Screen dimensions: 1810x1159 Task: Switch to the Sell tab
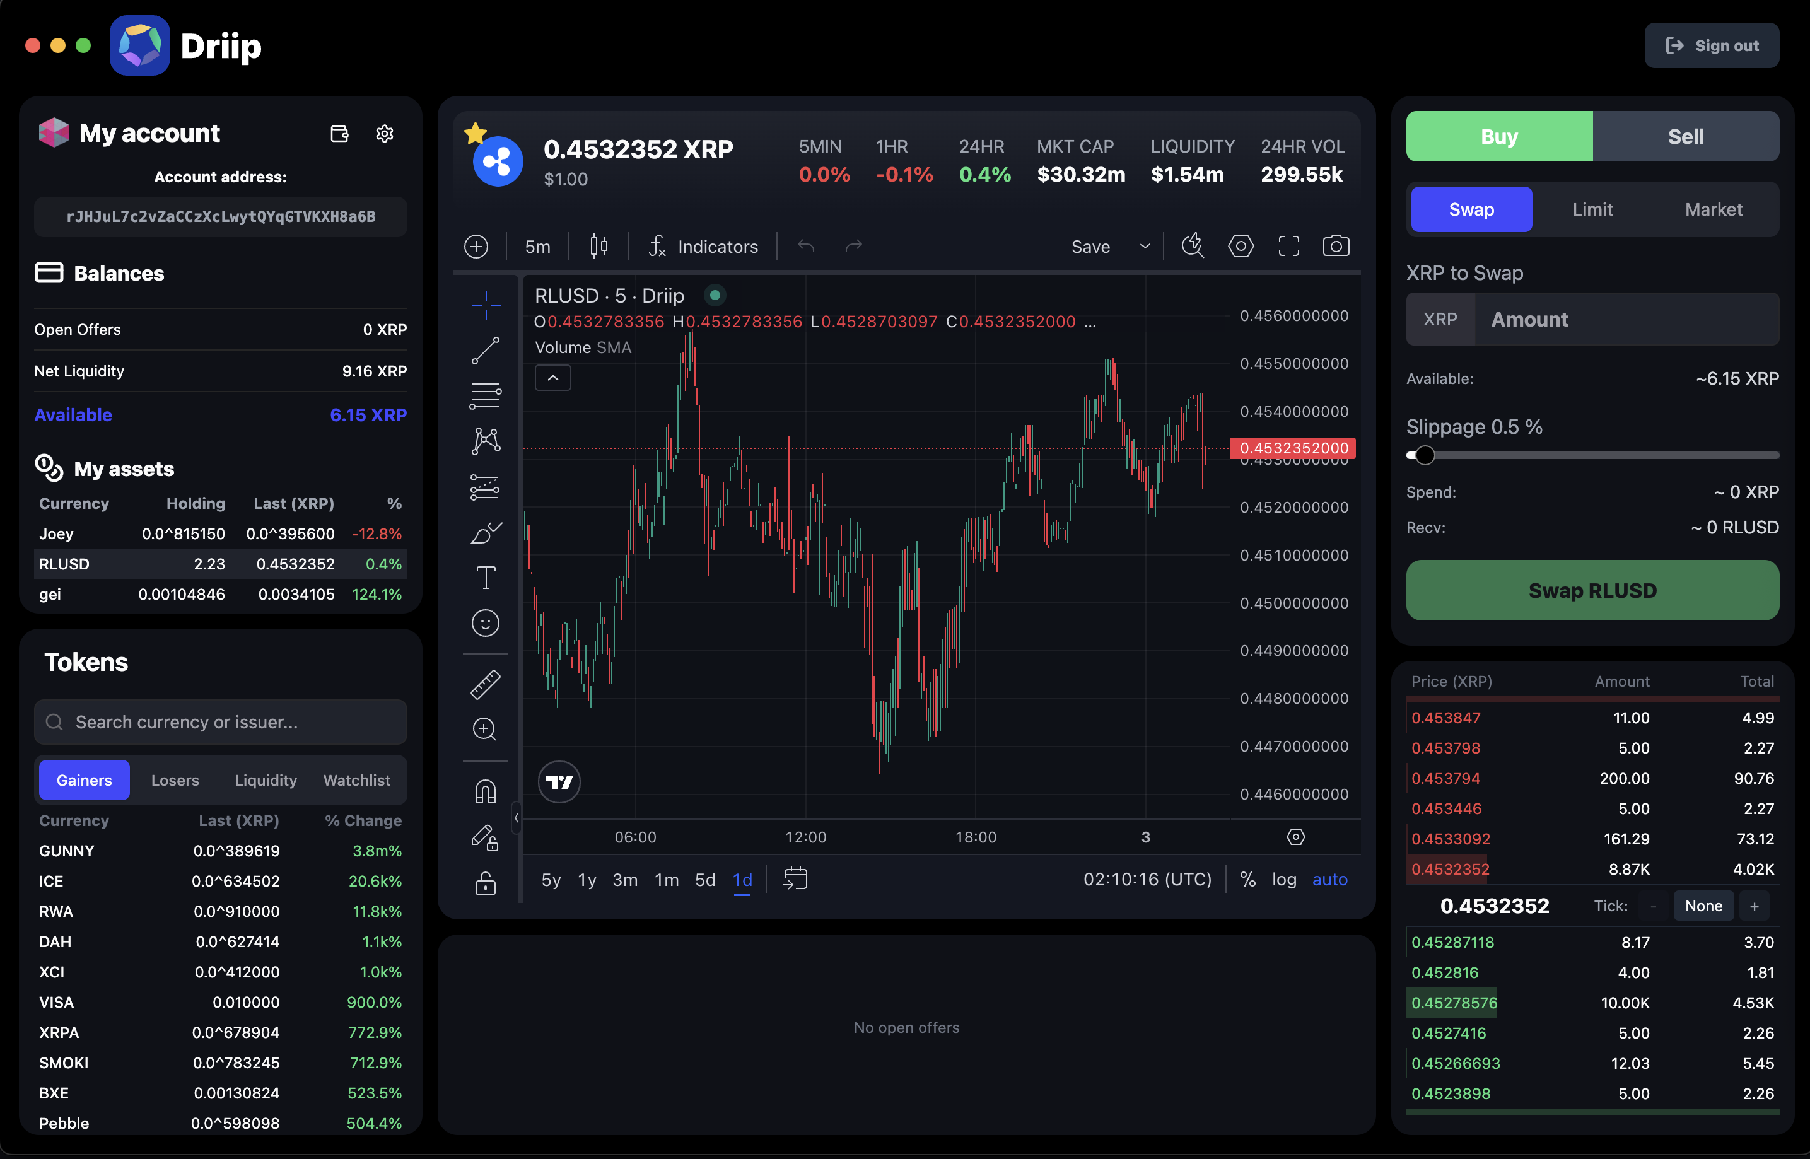tap(1686, 136)
